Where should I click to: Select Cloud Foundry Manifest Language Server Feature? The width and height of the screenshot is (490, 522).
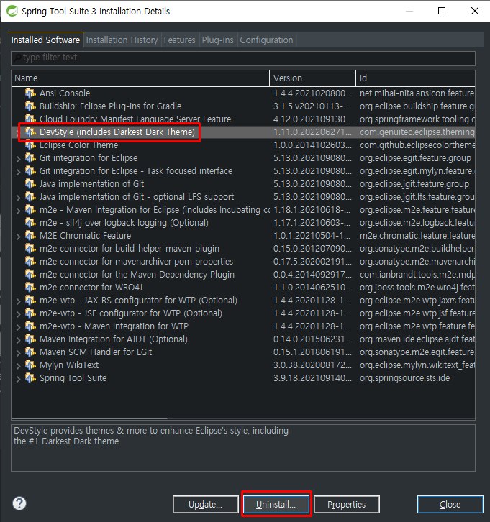click(135, 119)
